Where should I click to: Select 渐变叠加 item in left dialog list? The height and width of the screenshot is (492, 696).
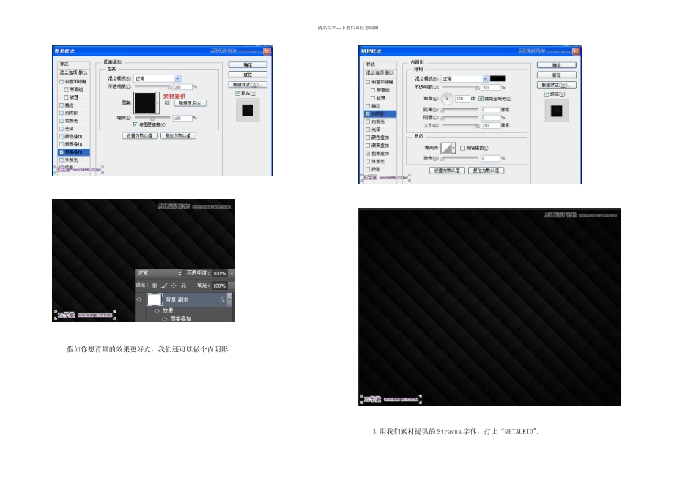coord(74,144)
